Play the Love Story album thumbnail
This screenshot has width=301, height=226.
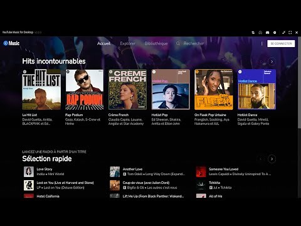click(x=29, y=171)
